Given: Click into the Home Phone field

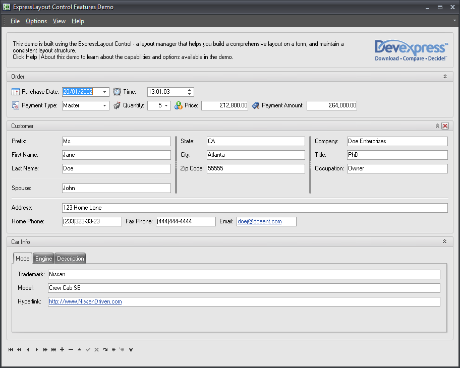Looking at the screenshot, I should click(92, 221).
